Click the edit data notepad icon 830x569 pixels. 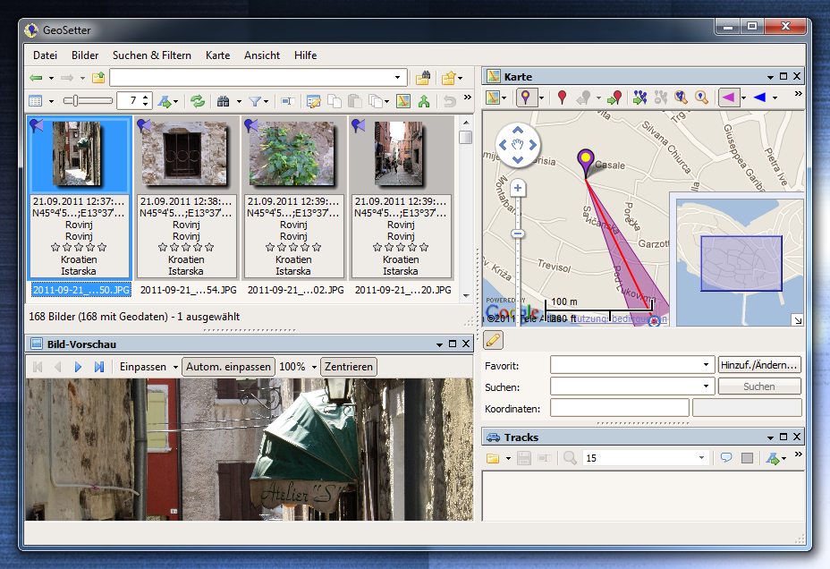[x=314, y=101]
